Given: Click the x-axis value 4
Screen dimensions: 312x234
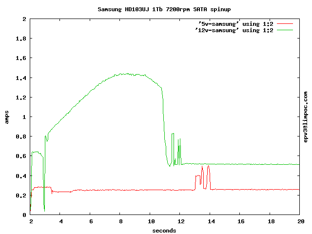Looking at the screenshot, I should click(x=61, y=221).
